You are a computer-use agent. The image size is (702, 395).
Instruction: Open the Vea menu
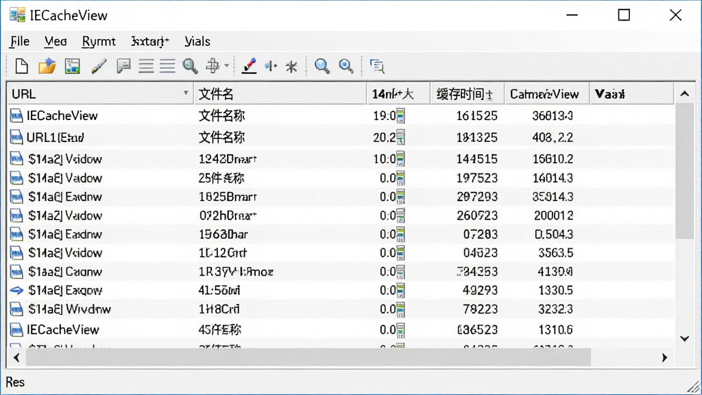point(56,41)
